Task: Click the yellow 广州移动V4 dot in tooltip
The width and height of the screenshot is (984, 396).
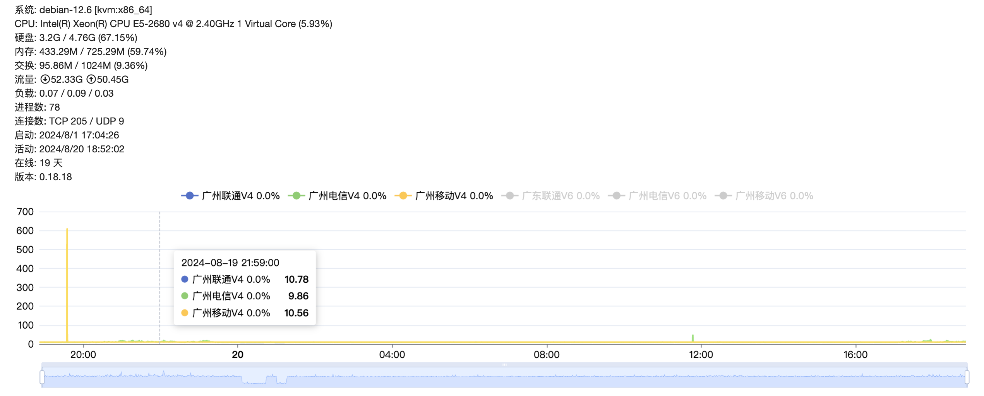Action: (185, 313)
